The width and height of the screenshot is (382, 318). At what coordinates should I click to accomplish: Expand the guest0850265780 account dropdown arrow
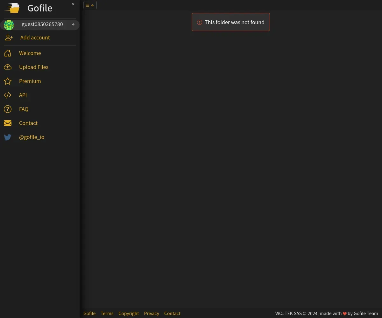click(73, 24)
